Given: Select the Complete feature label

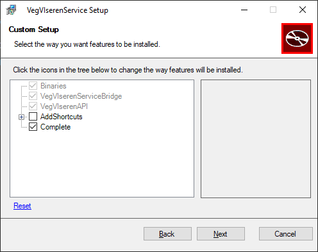Looking at the screenshot, I should pyautogui.click(x=55, y=127).
